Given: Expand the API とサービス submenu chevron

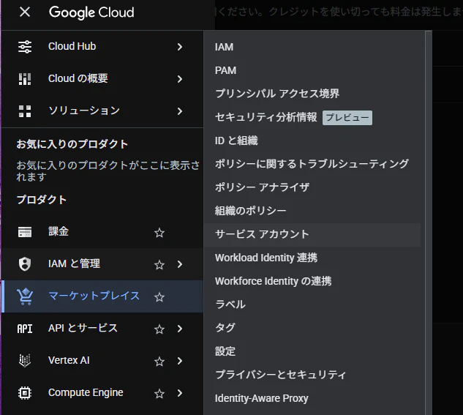Looking at the screenshot, I should (x=179, y=329).
